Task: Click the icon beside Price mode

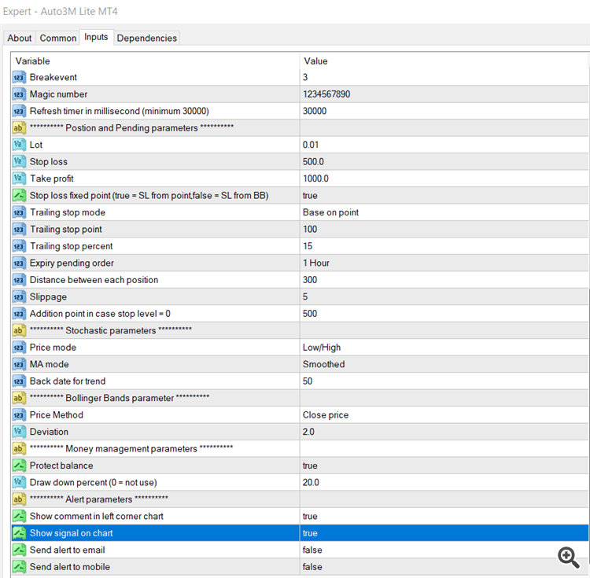Action: (19, 348)
